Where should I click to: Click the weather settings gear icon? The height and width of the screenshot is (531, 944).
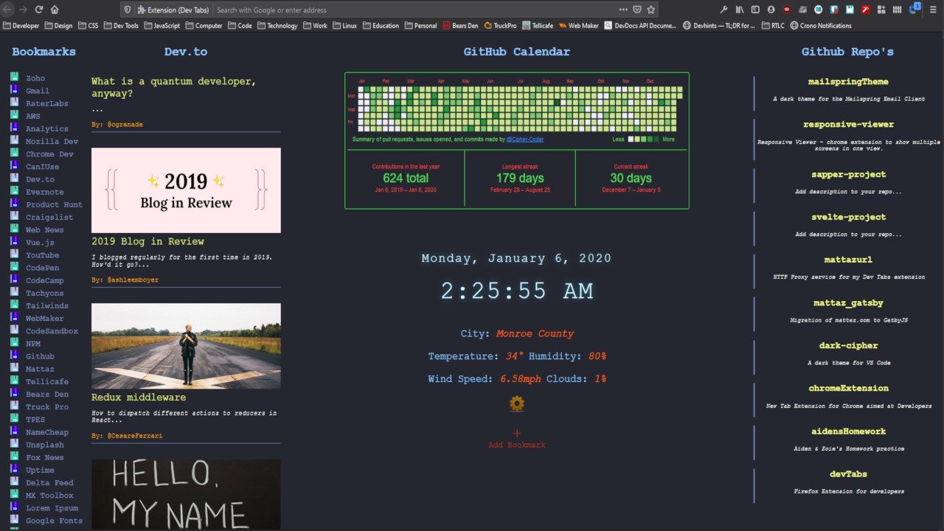coord(517,403)
